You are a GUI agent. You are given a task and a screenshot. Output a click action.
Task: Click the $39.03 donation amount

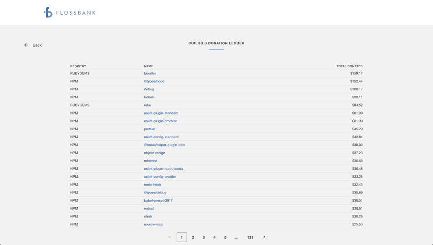[x=357, y=145]
